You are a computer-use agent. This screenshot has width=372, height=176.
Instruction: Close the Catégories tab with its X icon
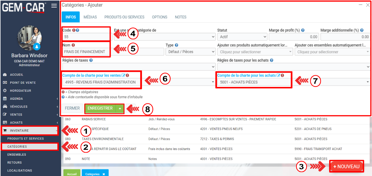[104, 174]
